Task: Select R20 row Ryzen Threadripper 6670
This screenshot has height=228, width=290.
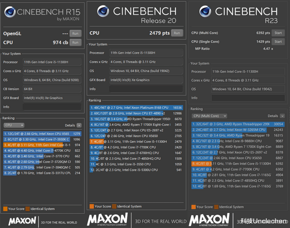Action: click(136, 119)
